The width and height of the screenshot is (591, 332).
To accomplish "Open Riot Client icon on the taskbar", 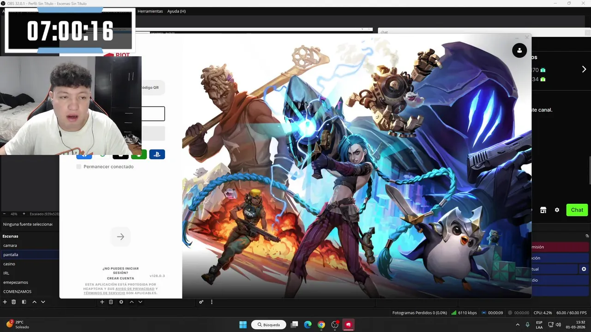I will [x=348, y=325].
